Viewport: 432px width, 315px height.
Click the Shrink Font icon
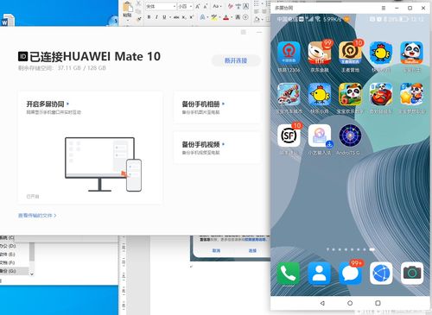(x=206, y=6)
